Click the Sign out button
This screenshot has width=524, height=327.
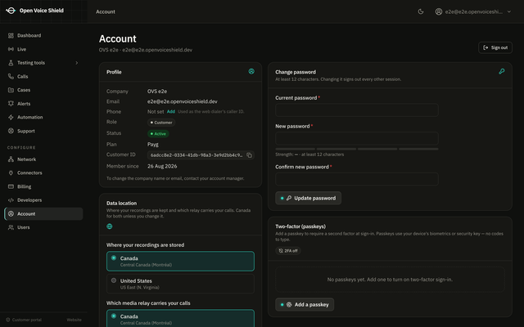495,47
